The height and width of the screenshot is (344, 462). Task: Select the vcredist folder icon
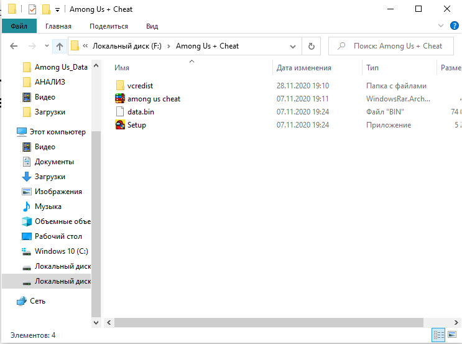click(120, 86)
